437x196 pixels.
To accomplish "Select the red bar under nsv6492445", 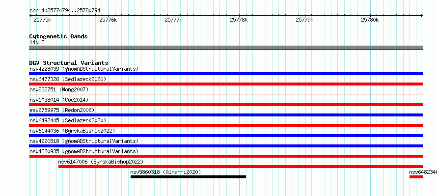I will tap(226, 125).
